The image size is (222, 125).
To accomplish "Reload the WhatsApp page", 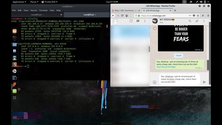I will (x=122, y=16).
